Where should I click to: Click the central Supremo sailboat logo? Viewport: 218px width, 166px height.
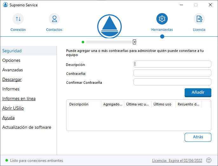point(109,26)
